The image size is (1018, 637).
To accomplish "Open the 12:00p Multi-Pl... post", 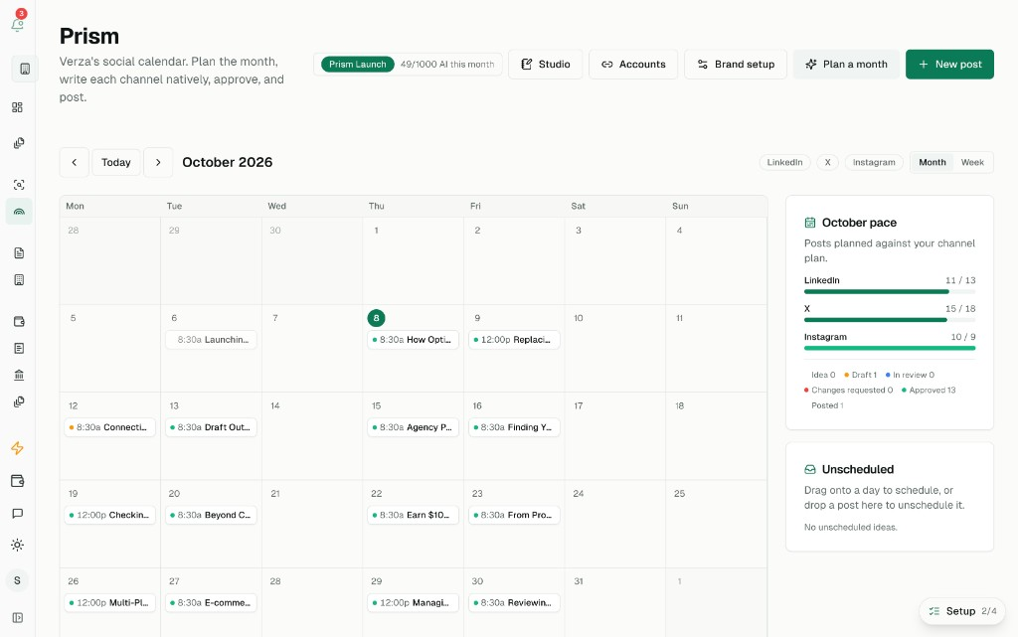I will coord(109,602).
